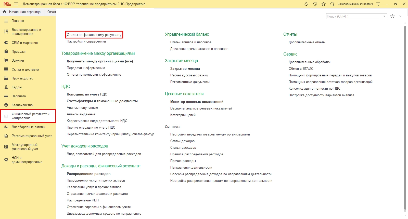Open Консолидация отчетности по НДС
This screenshot has width=408, height=219.
(314, 89)
